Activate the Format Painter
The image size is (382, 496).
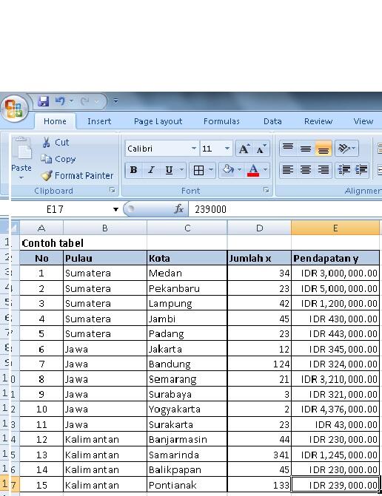pyautogui.click(x=77, y=176)
